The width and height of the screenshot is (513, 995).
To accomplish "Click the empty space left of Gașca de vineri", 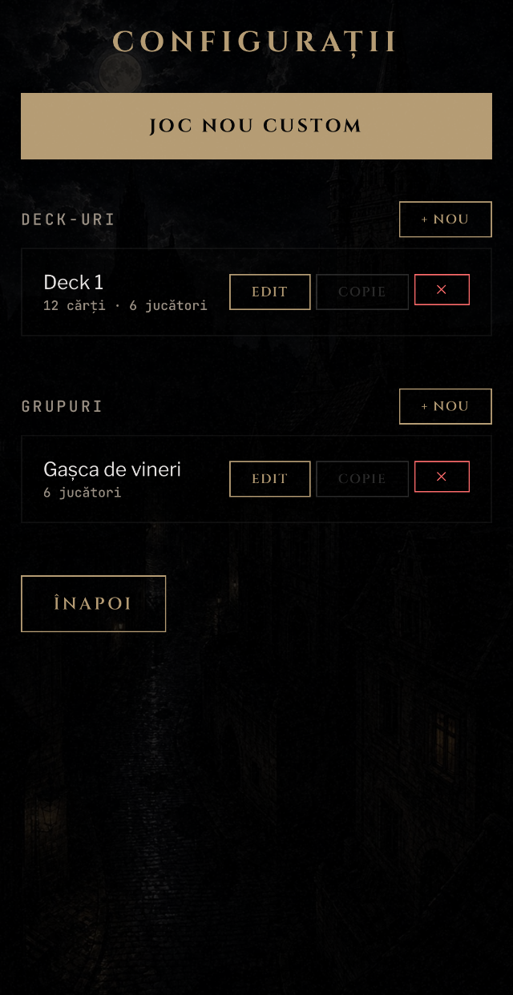I will tap(32, 479).
